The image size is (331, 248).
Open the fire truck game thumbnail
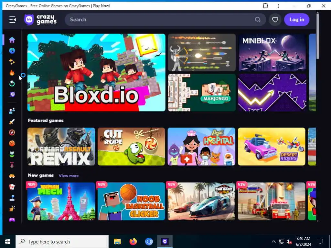(272, 201)
